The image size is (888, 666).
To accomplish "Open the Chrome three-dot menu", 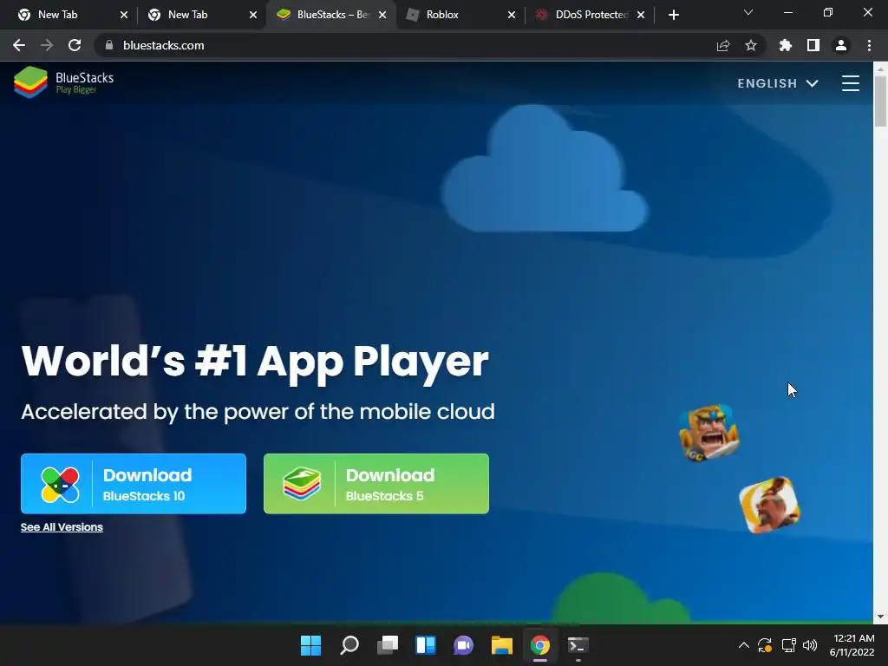I will click(869, 45).
